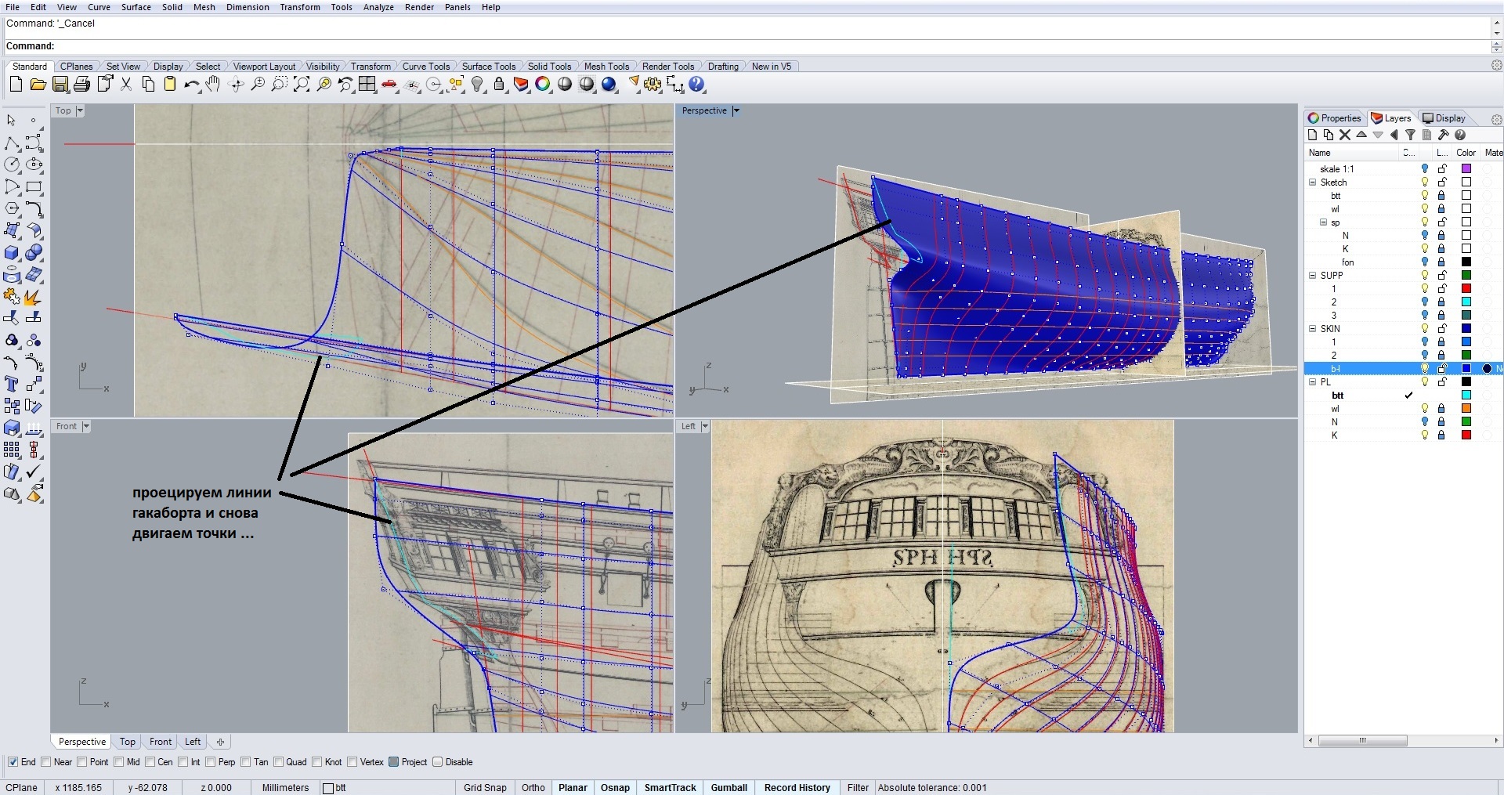Select the Pan hand tool

coord(213,85)
